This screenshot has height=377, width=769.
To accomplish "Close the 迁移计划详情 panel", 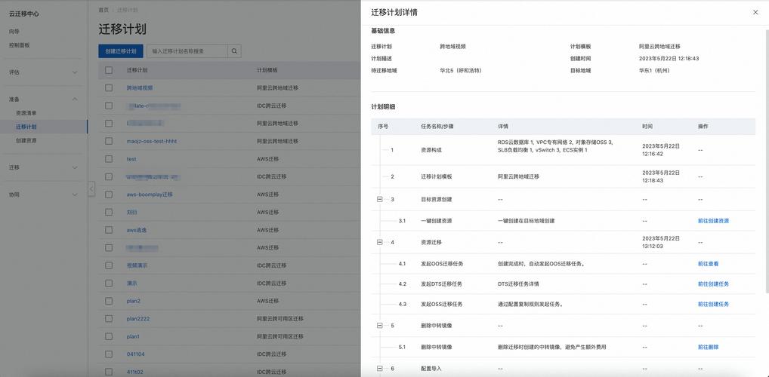I will (755, 13).
